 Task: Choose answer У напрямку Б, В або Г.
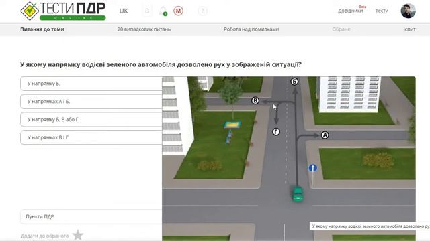91,119
